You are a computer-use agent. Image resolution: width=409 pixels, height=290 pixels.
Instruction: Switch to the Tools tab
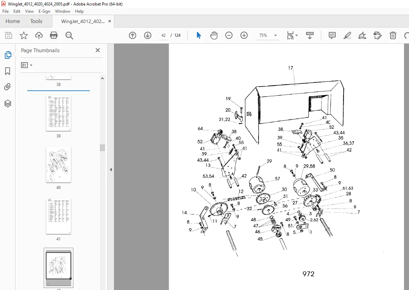point(36,21)
